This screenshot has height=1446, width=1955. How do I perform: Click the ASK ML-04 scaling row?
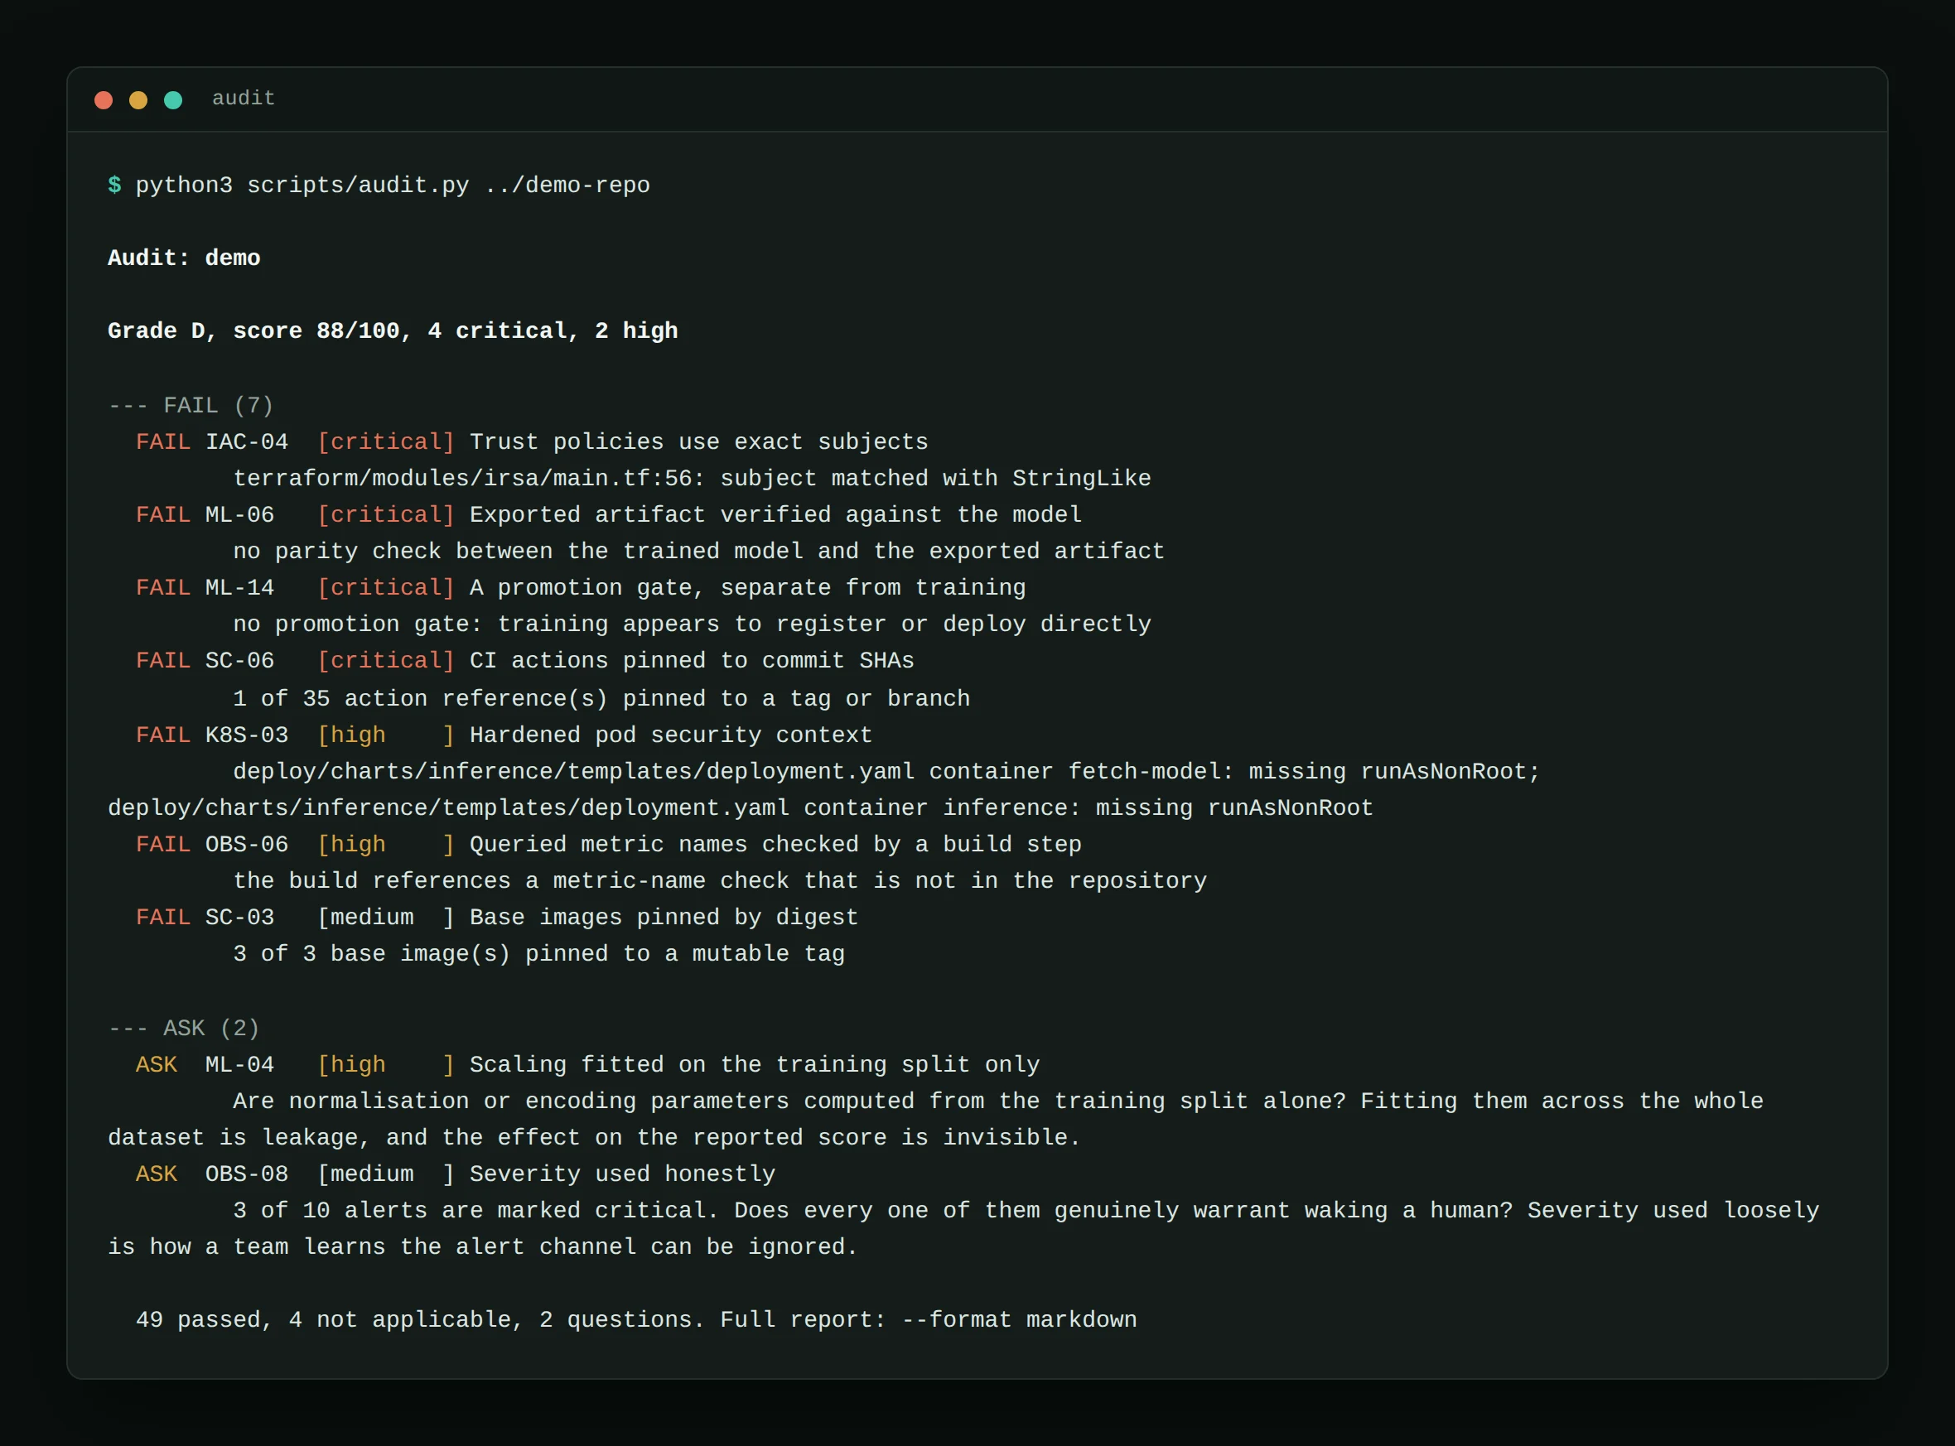(587, 1065)
